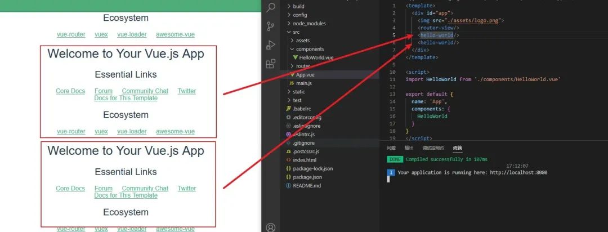The image size is (608, 232).
Task: Open the Accounts icon in the activity bar
Action: click(271, 227)
